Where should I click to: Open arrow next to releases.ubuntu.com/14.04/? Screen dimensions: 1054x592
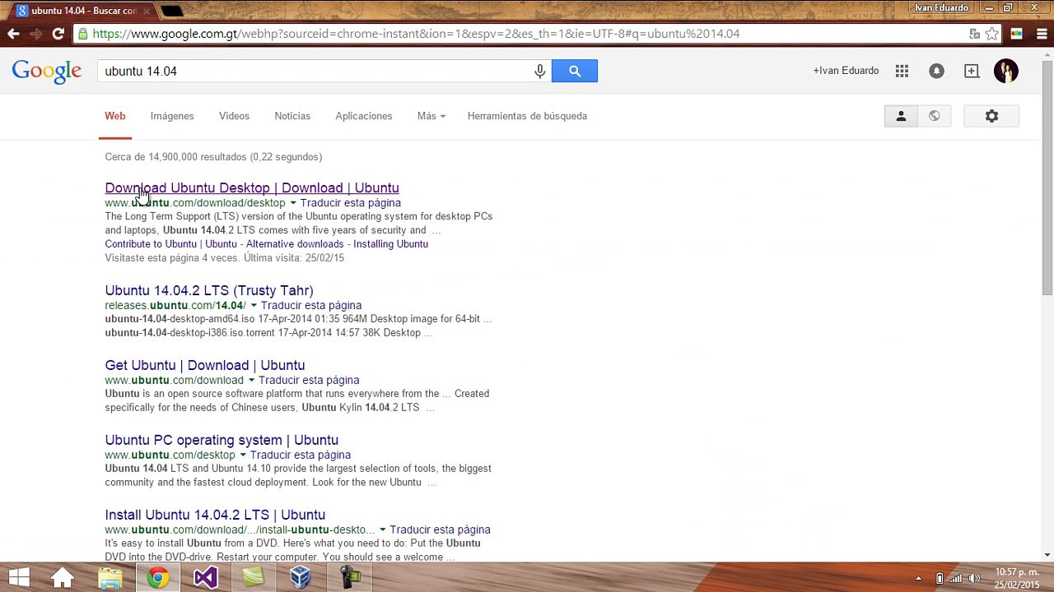pos(254,306)
